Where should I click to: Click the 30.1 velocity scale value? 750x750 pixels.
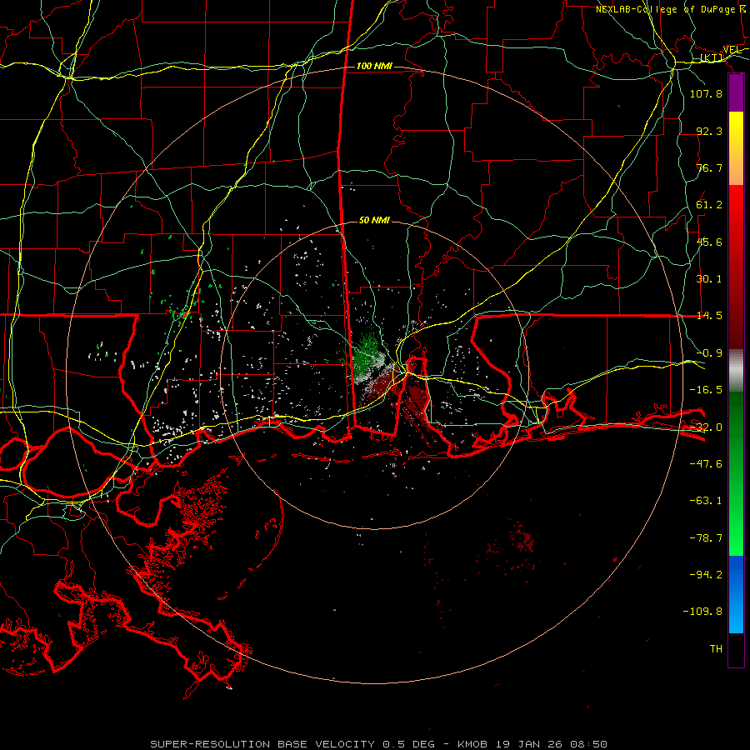[x=709, y=279]
